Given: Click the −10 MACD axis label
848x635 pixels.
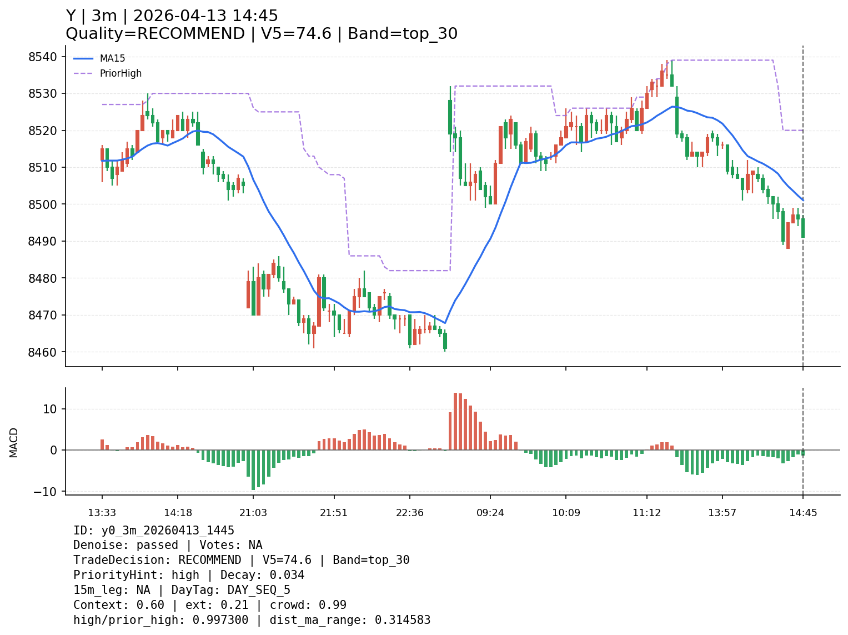Looking at the screenshot, I should click(x=46, y=492).
